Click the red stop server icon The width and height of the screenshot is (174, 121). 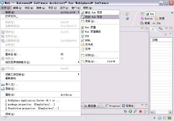click(x=141, y=111)
